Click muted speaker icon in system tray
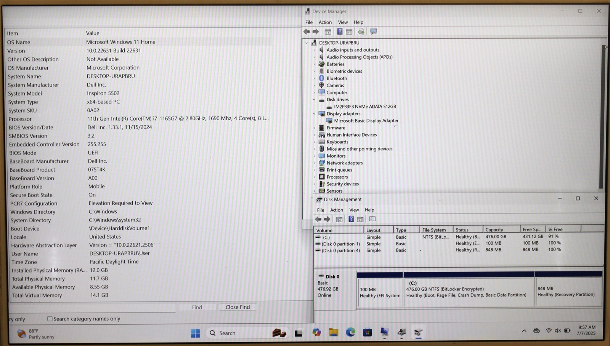 558,330
